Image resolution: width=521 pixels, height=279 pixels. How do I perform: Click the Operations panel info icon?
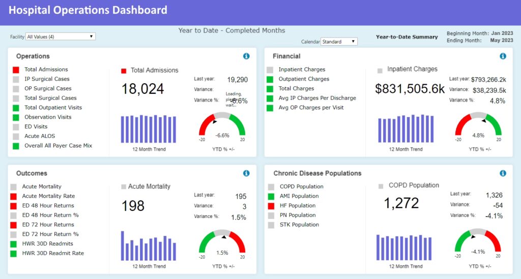click(x=246, y=56)
